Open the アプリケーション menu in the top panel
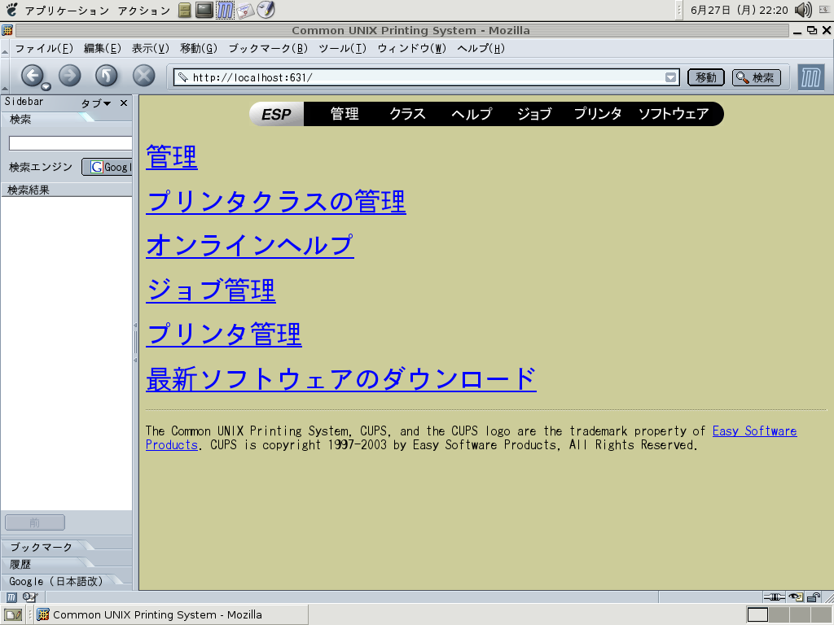834x625 pixels. tap(67, 10)
